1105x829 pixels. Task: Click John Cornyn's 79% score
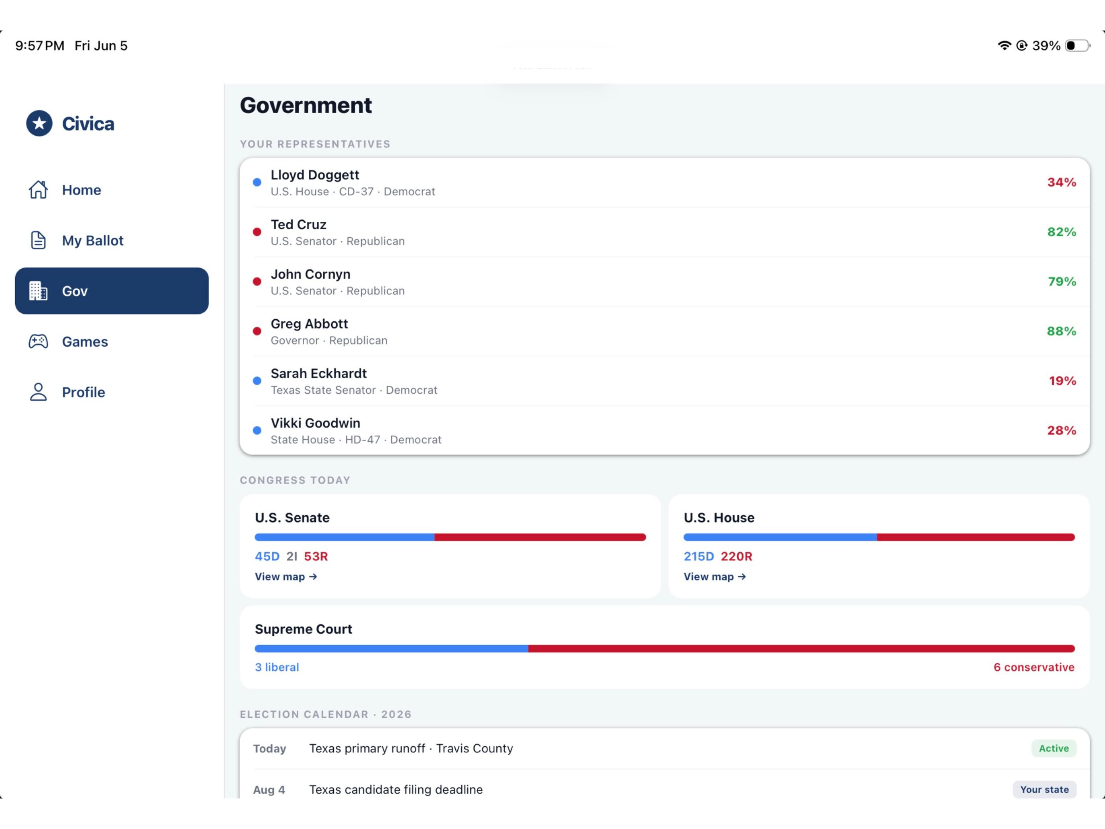1062,281
